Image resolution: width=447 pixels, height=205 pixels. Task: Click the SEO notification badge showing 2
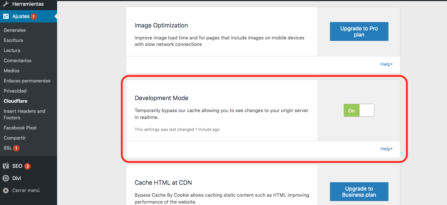coord(27,166)
